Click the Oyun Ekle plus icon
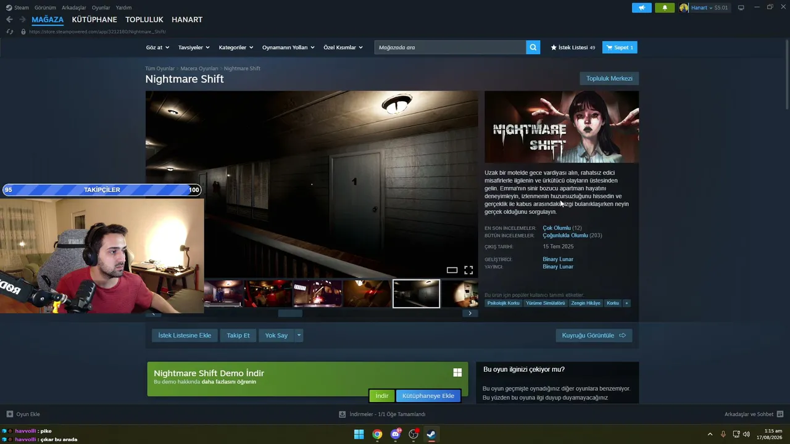Viewport: 790px width, 444px height. pos(9,414)
